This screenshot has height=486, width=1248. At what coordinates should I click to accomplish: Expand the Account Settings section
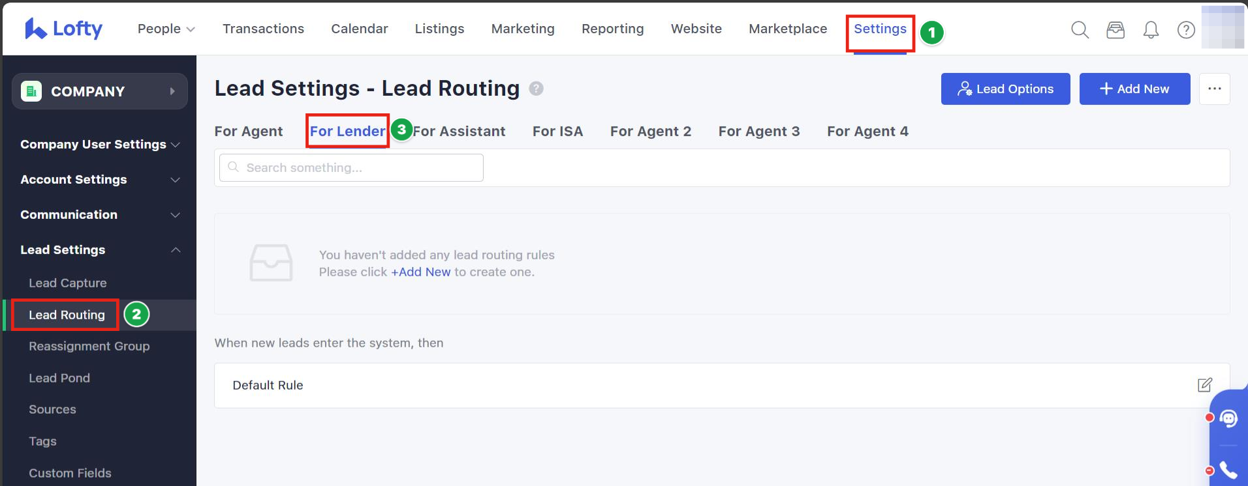pos(99,180)
